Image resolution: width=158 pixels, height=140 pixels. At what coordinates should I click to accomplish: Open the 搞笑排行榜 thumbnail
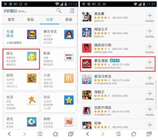87,48
